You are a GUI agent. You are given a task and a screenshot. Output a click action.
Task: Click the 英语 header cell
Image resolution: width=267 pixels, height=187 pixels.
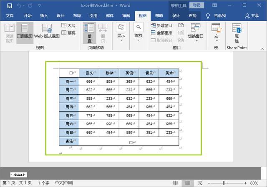(x=129, y=73)
